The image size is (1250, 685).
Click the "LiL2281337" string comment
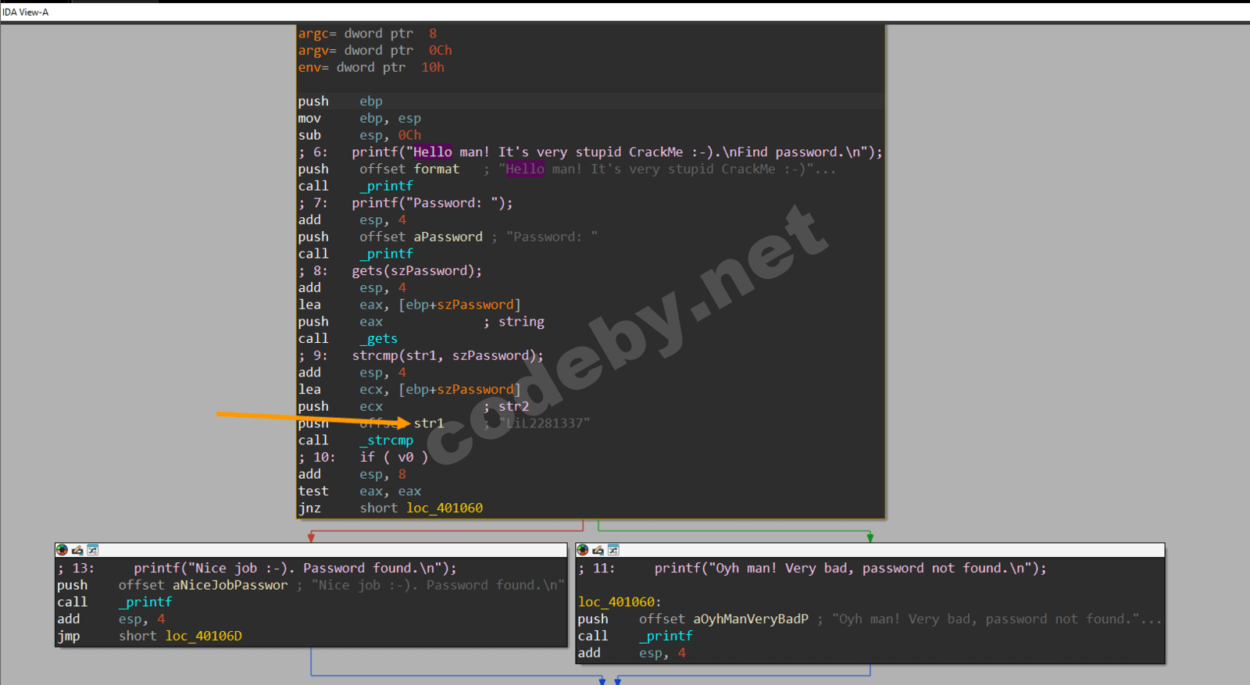[x=545, y=423]
